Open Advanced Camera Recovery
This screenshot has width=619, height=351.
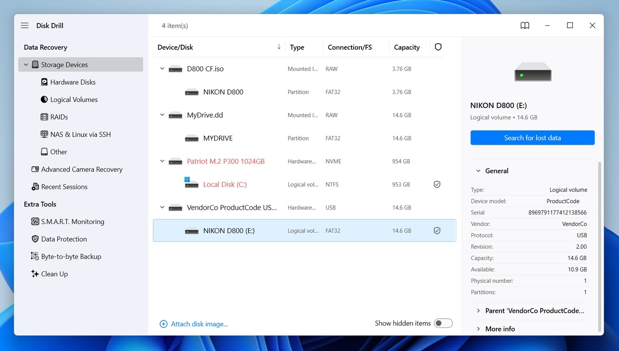[82, 169]
